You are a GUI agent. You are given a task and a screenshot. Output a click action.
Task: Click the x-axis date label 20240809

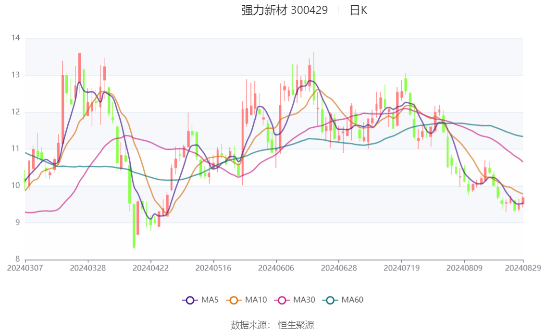pos(464,268)
